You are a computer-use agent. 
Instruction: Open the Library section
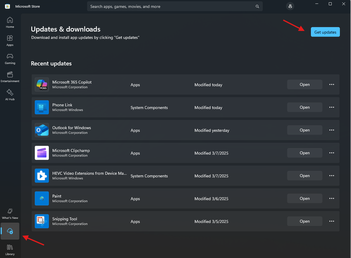10,250
